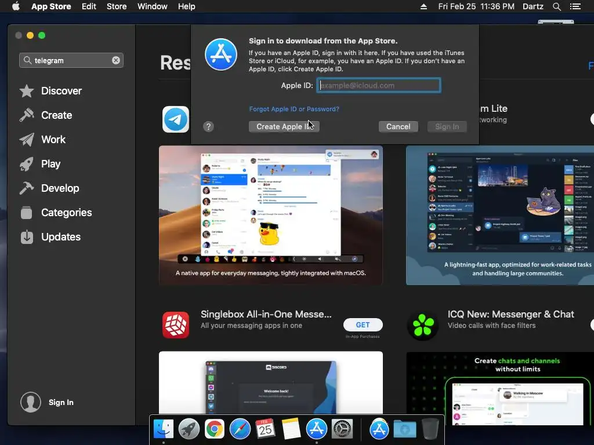
Task: Open the ICQ New green flower icon
Action: point(423,324)
